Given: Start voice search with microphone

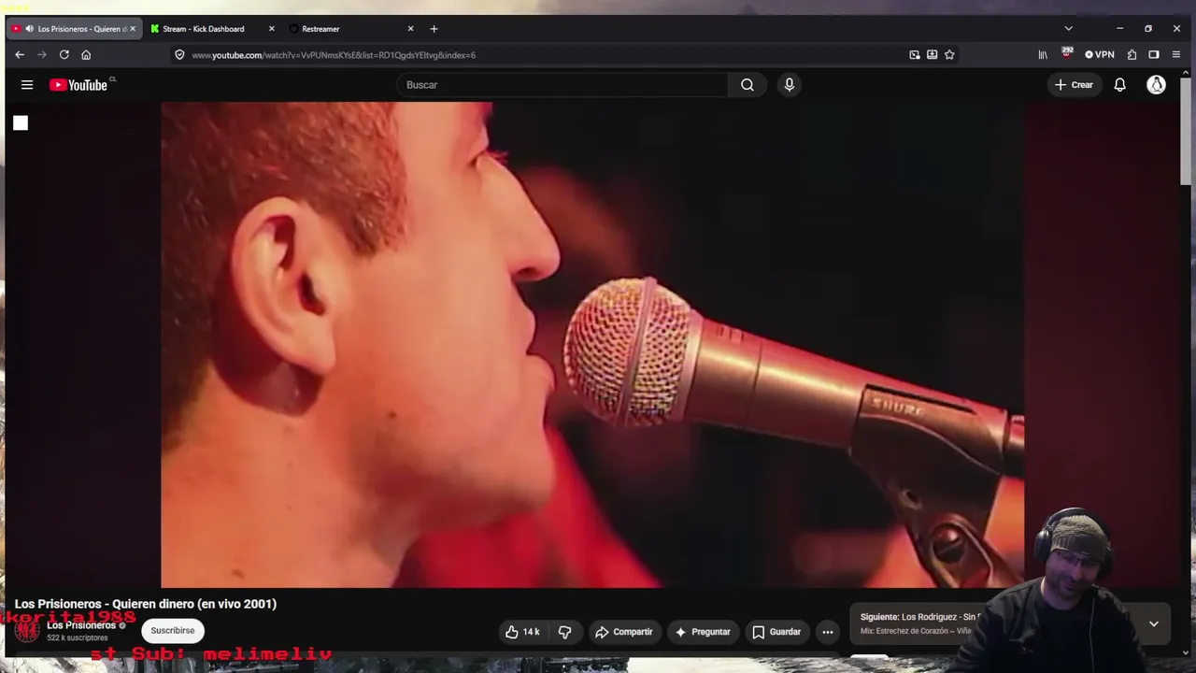Looking at the screenshot, I should pyautogui.click(x=790, y=85).
